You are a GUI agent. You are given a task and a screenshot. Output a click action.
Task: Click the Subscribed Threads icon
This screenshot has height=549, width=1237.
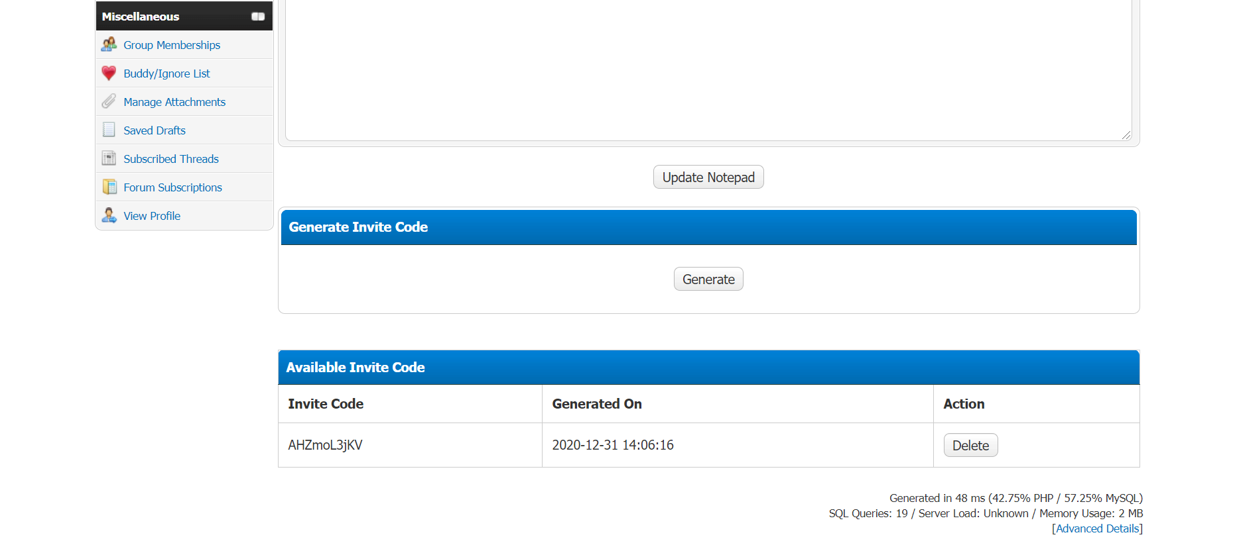point(109,158)
